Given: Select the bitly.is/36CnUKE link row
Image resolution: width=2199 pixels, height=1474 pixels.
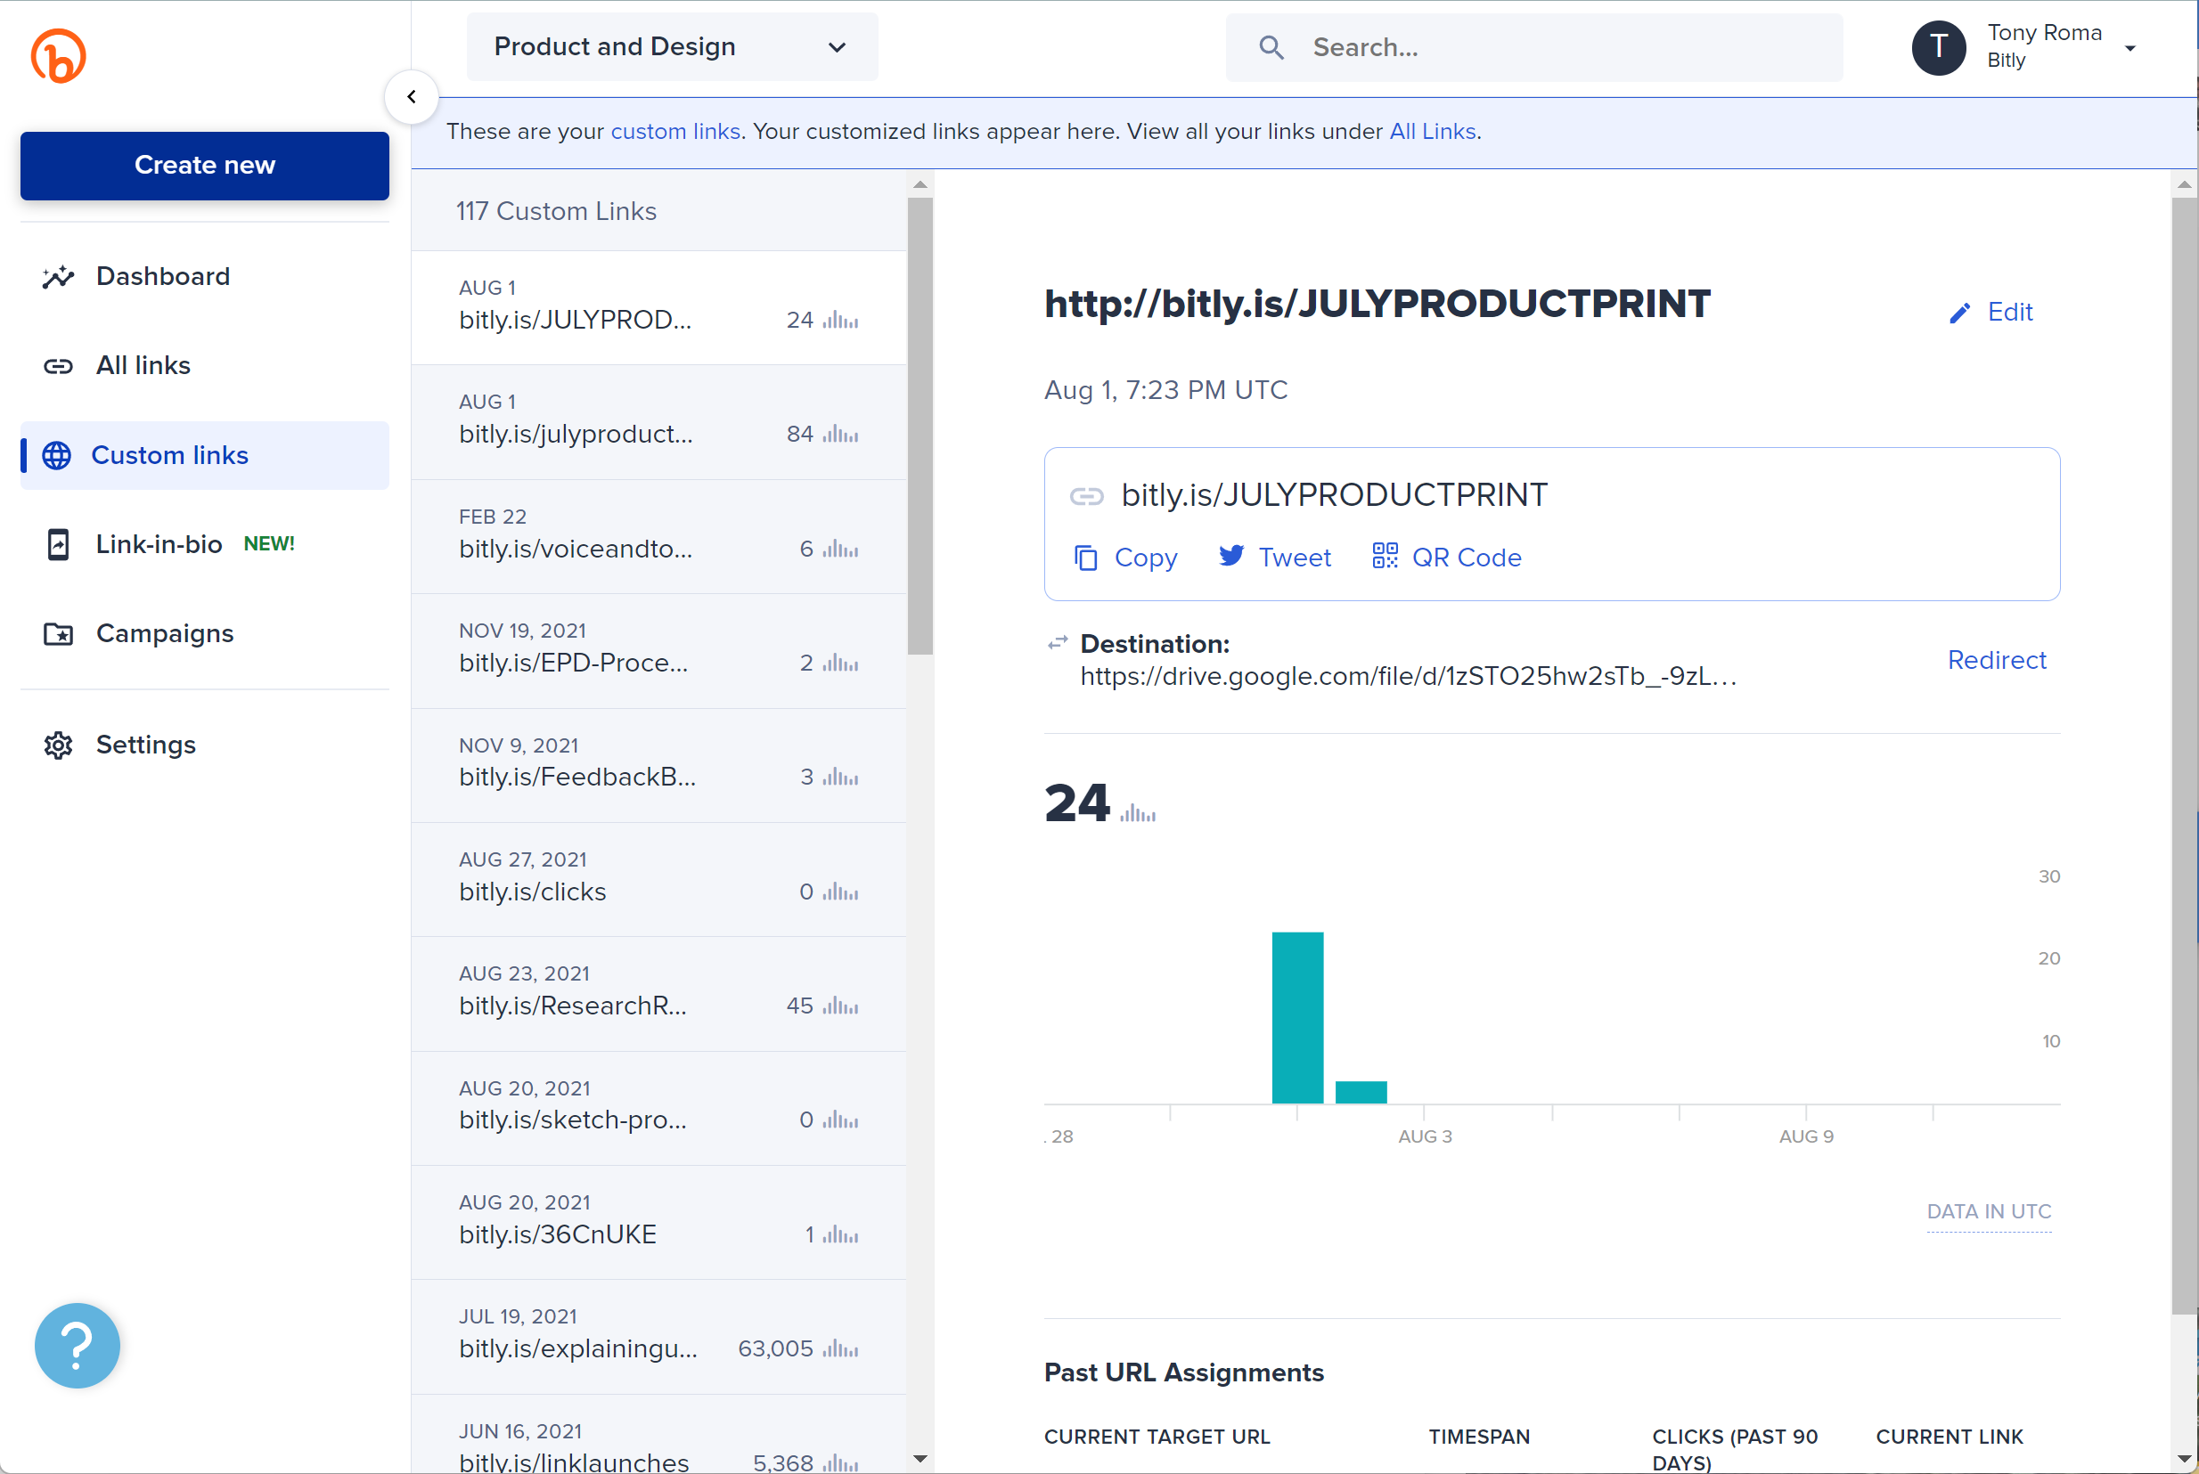Looking at the screenshot, I should (x=659, y=1223).
